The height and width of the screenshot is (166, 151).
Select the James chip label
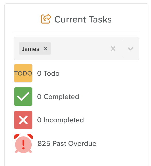[30, 49]
